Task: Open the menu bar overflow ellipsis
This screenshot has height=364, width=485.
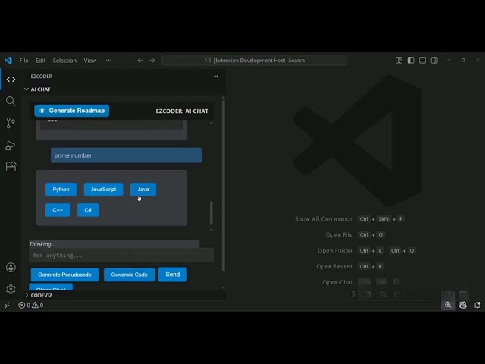Action: point(108,61)
